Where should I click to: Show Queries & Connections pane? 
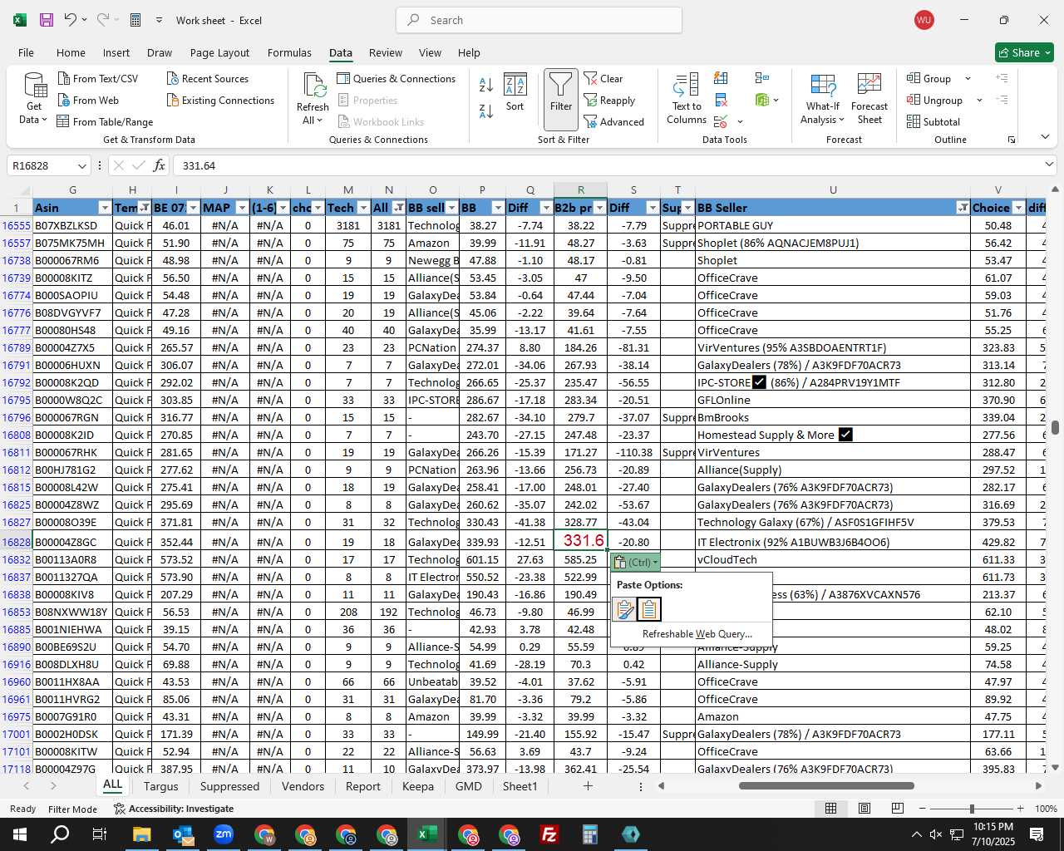(397, 78)
